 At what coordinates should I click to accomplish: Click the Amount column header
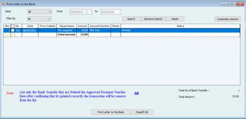click(83, 26)
